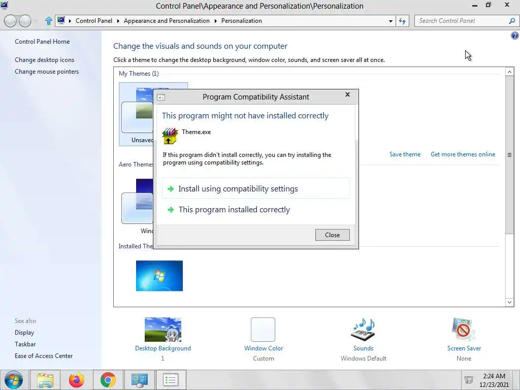
Task: Click the Sounds label
Action: [363, 348]
